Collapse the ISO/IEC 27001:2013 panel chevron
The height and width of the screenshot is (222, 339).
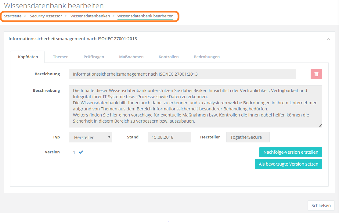pyautogui.click(x=328, y=39)
